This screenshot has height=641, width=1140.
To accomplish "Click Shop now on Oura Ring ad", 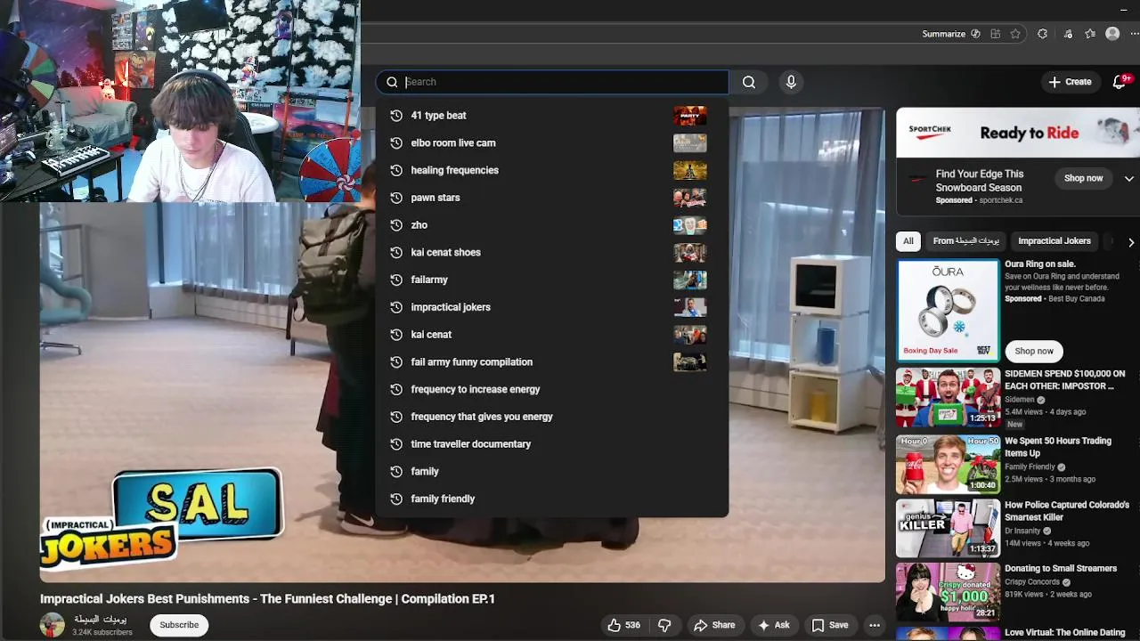I will [1034, 351].
